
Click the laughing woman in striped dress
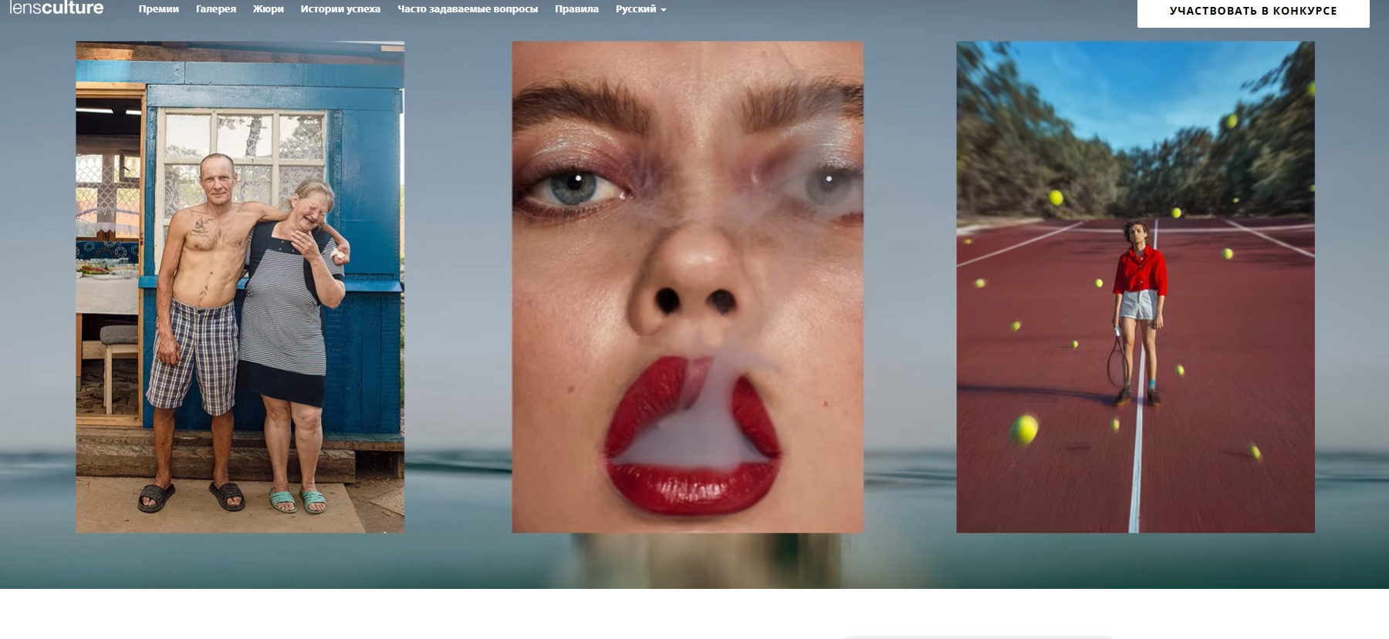292,308
